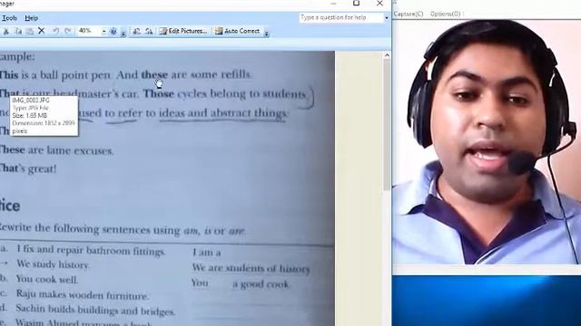The height and width of the screenshot is (326, 581).
Task: Open the help question box dropdown arrow
Action: point(387,18)
